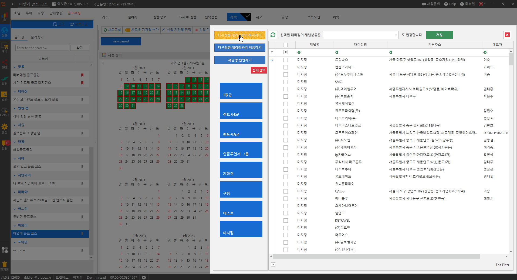Screen dimensions: 517x280
Task: Collapse the 빈탄 섬 group
Action: pos(15,108)
